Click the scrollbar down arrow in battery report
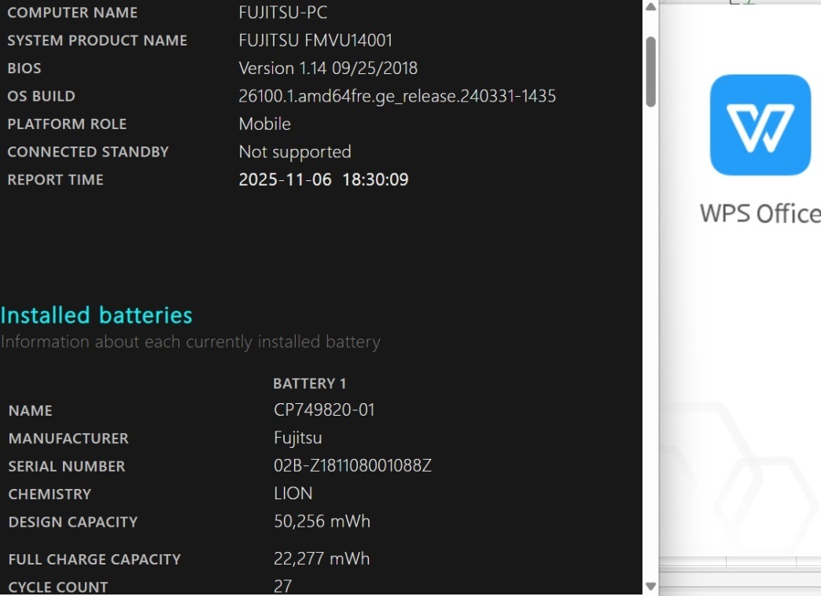This screenshot has height=596, width=821. [650, 587]
